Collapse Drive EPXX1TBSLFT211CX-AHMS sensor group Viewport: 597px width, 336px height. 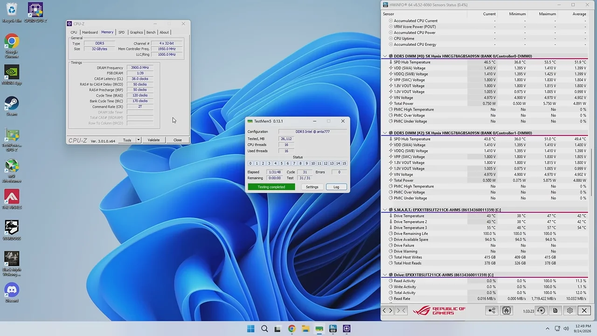click(385, 275)
